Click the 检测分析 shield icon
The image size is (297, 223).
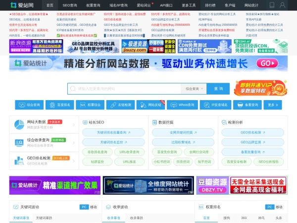click(x=224, y=122)
